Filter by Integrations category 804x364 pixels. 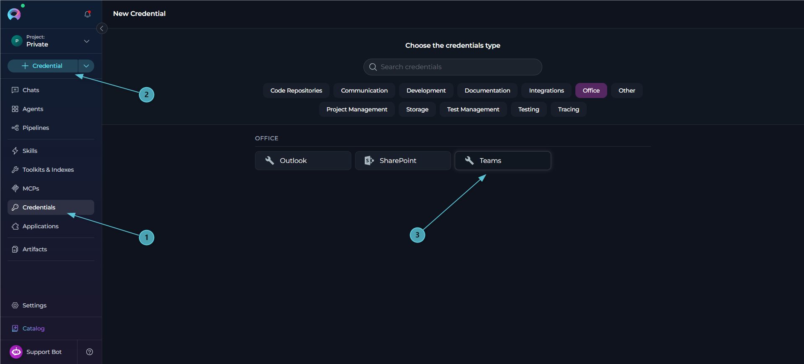(x=546, y=90)
